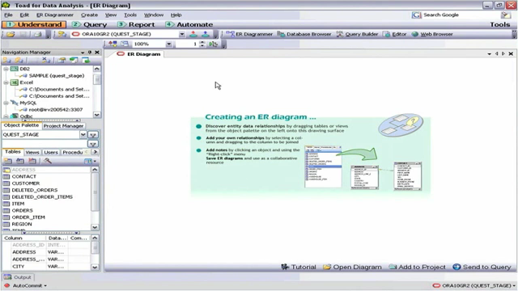Click the save toolbar icon
The image size is (518, 291).
pos(23,34)
